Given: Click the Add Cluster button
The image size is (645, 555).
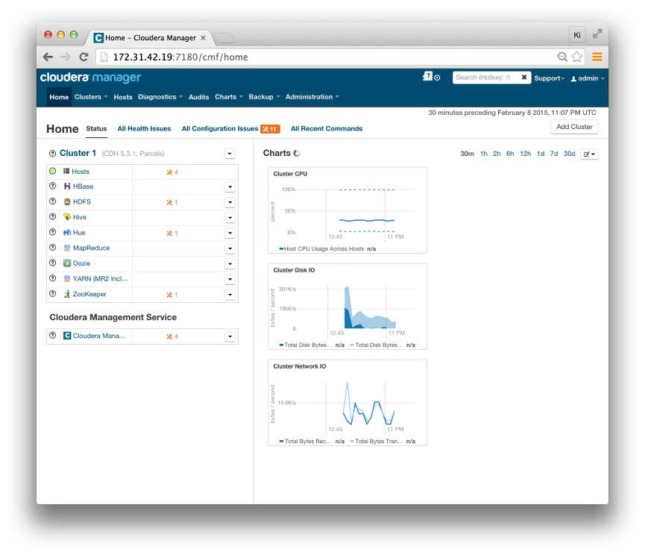Looking at the screenshot, I should pyautogui.click(x=574, y=127).
